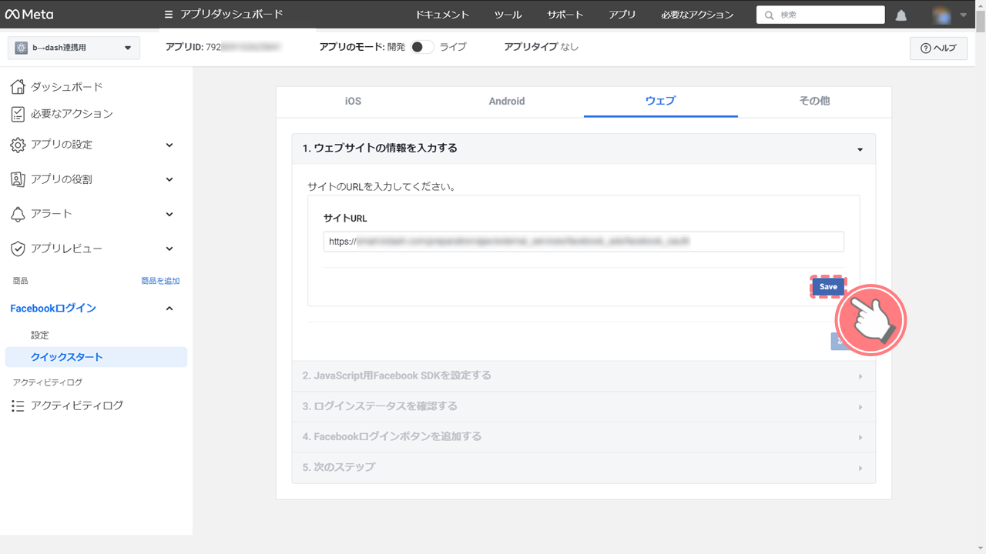
Task: Click the notification bell icon
Action: point(900,15)
